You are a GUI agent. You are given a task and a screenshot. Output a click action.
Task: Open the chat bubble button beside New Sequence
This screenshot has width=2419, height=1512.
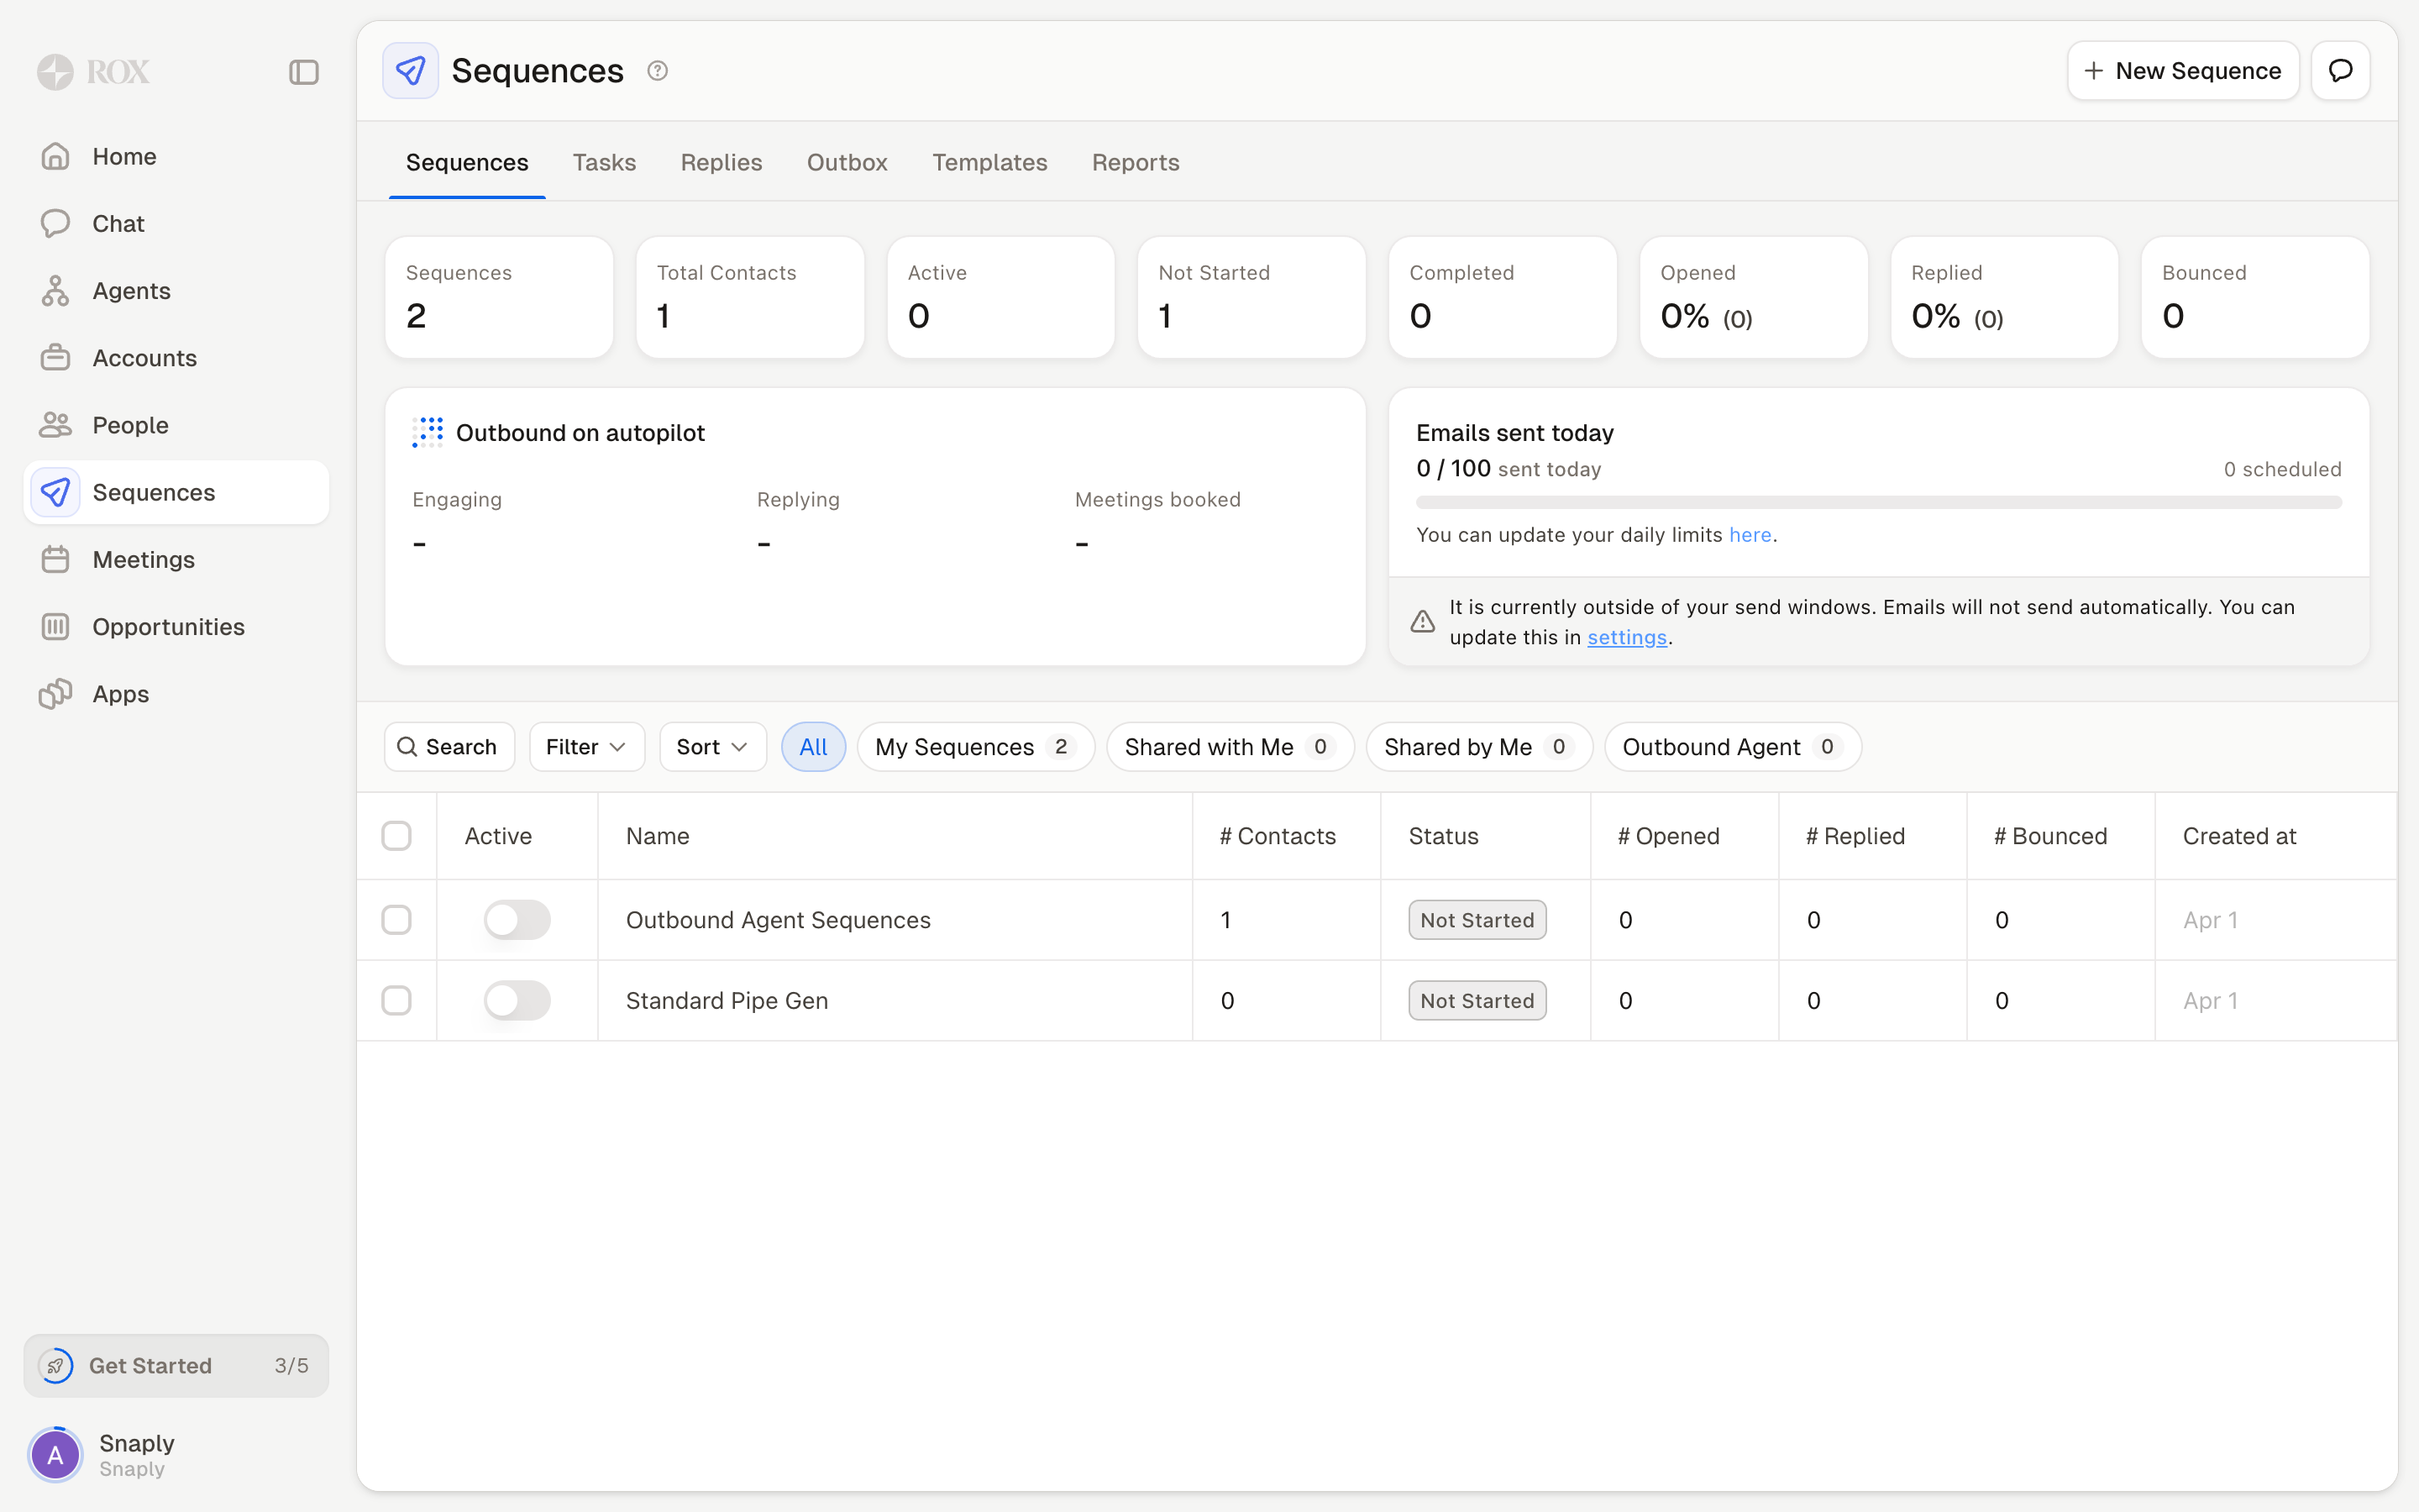point(2341,71)
